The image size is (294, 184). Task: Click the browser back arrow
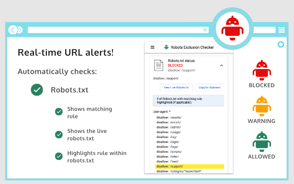tap(13, 30)
